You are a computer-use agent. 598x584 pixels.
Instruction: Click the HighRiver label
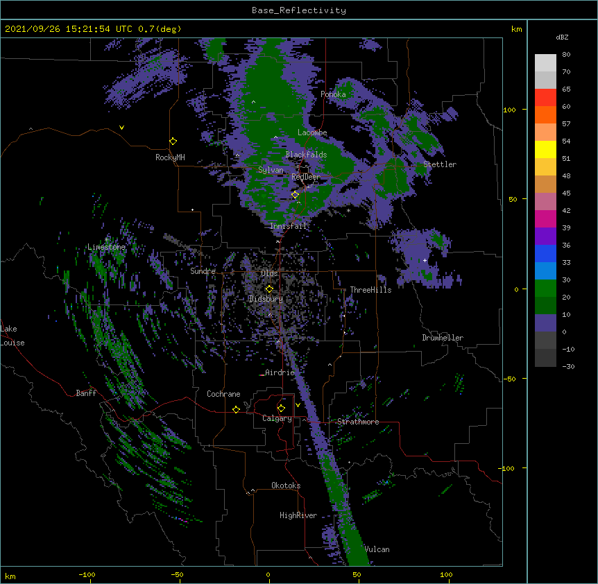click(298, 515)
